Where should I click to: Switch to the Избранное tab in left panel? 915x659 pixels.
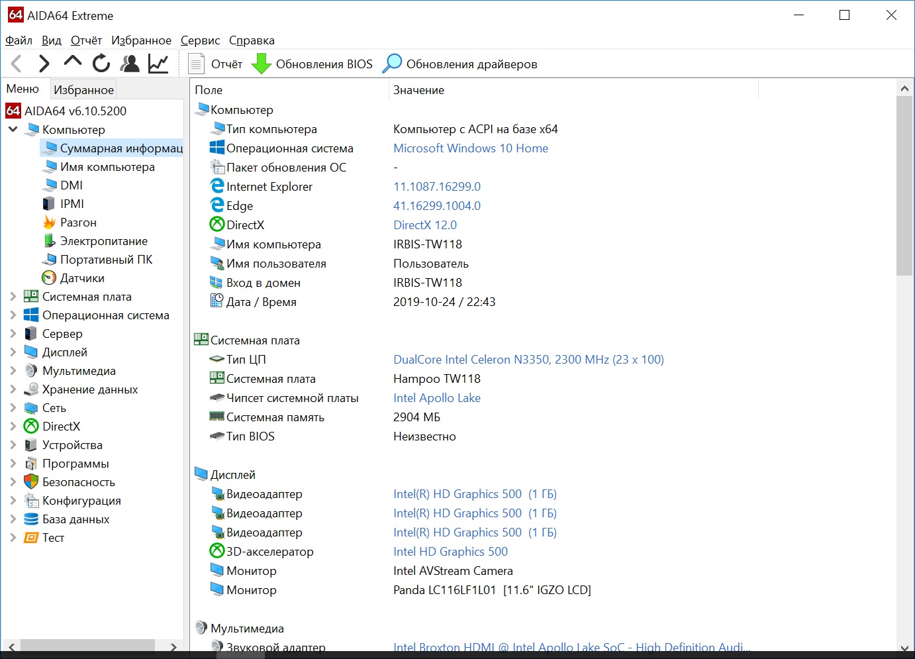coord(83,89)
